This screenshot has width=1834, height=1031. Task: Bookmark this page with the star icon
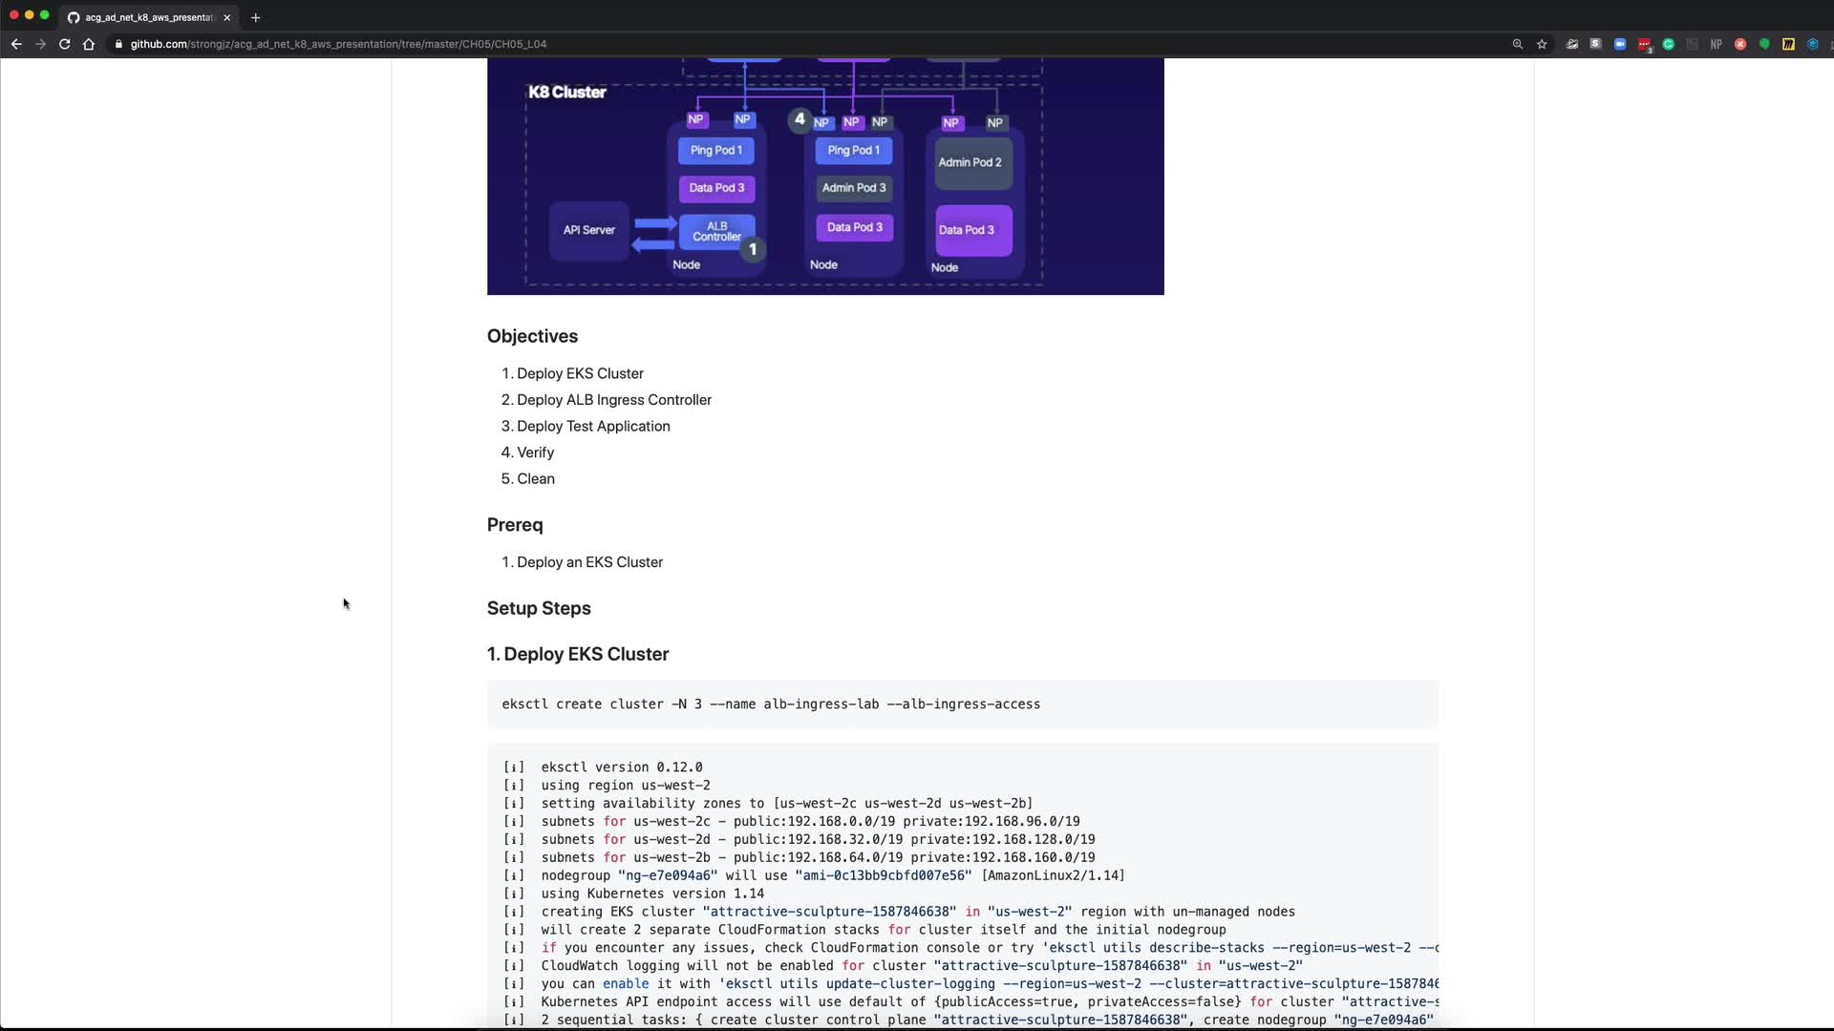point(1542,44)
